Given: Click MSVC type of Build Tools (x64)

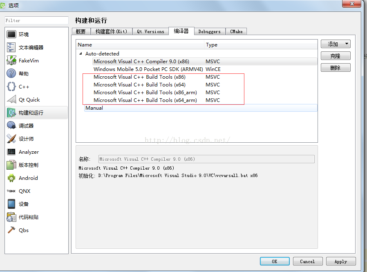Looking at the screenshot, I should (x=213, y=84).
